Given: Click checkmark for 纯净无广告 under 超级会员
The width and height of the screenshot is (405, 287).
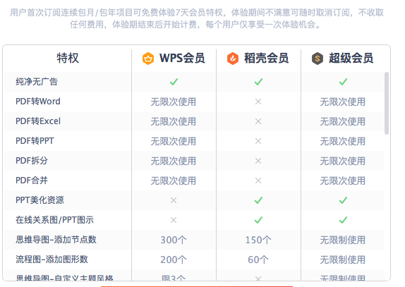Looking at the screenshot, I should pos(343,82).
